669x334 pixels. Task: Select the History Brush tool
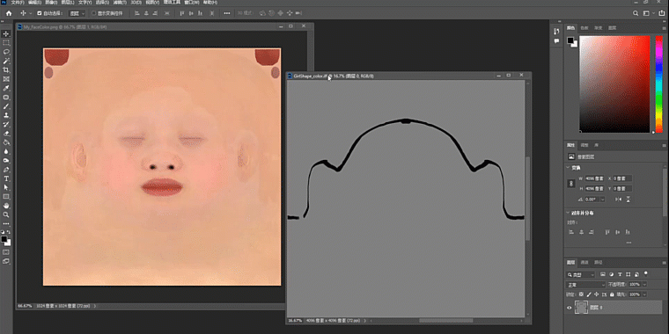pyautogui.click(x=6, y=125)
